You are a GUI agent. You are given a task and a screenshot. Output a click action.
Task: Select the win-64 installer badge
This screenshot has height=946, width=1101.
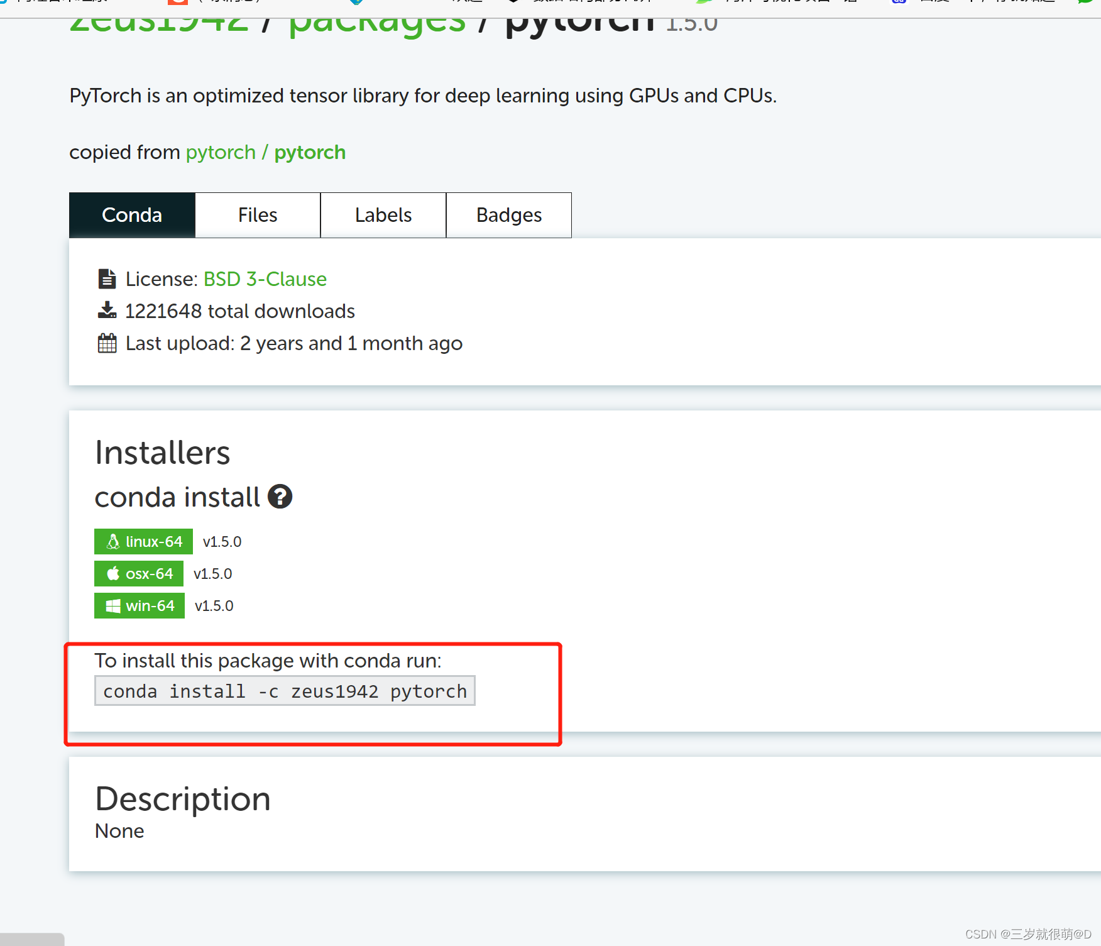140,605
